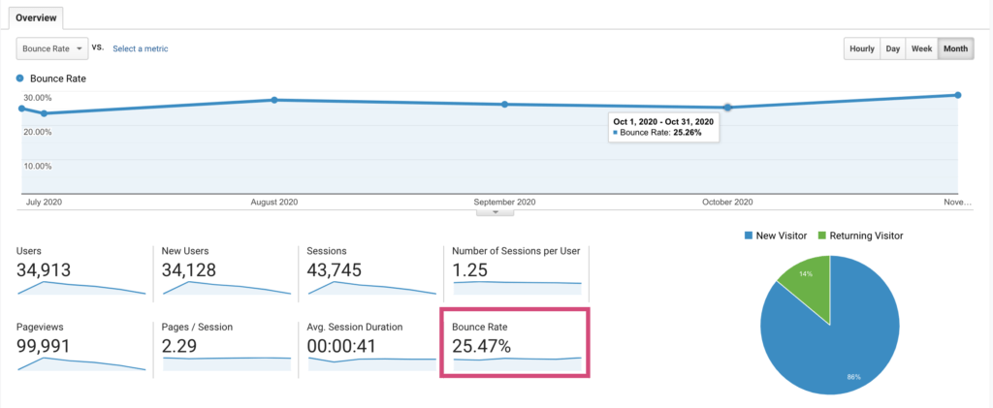This screenshot has width=993, height=408.
Task: Click the 99,991 Pageviews value
Action: click(44, 347)
